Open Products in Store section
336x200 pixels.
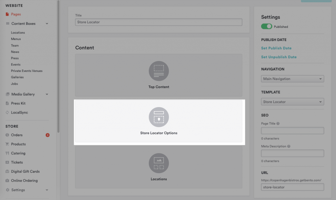(18, 144)
